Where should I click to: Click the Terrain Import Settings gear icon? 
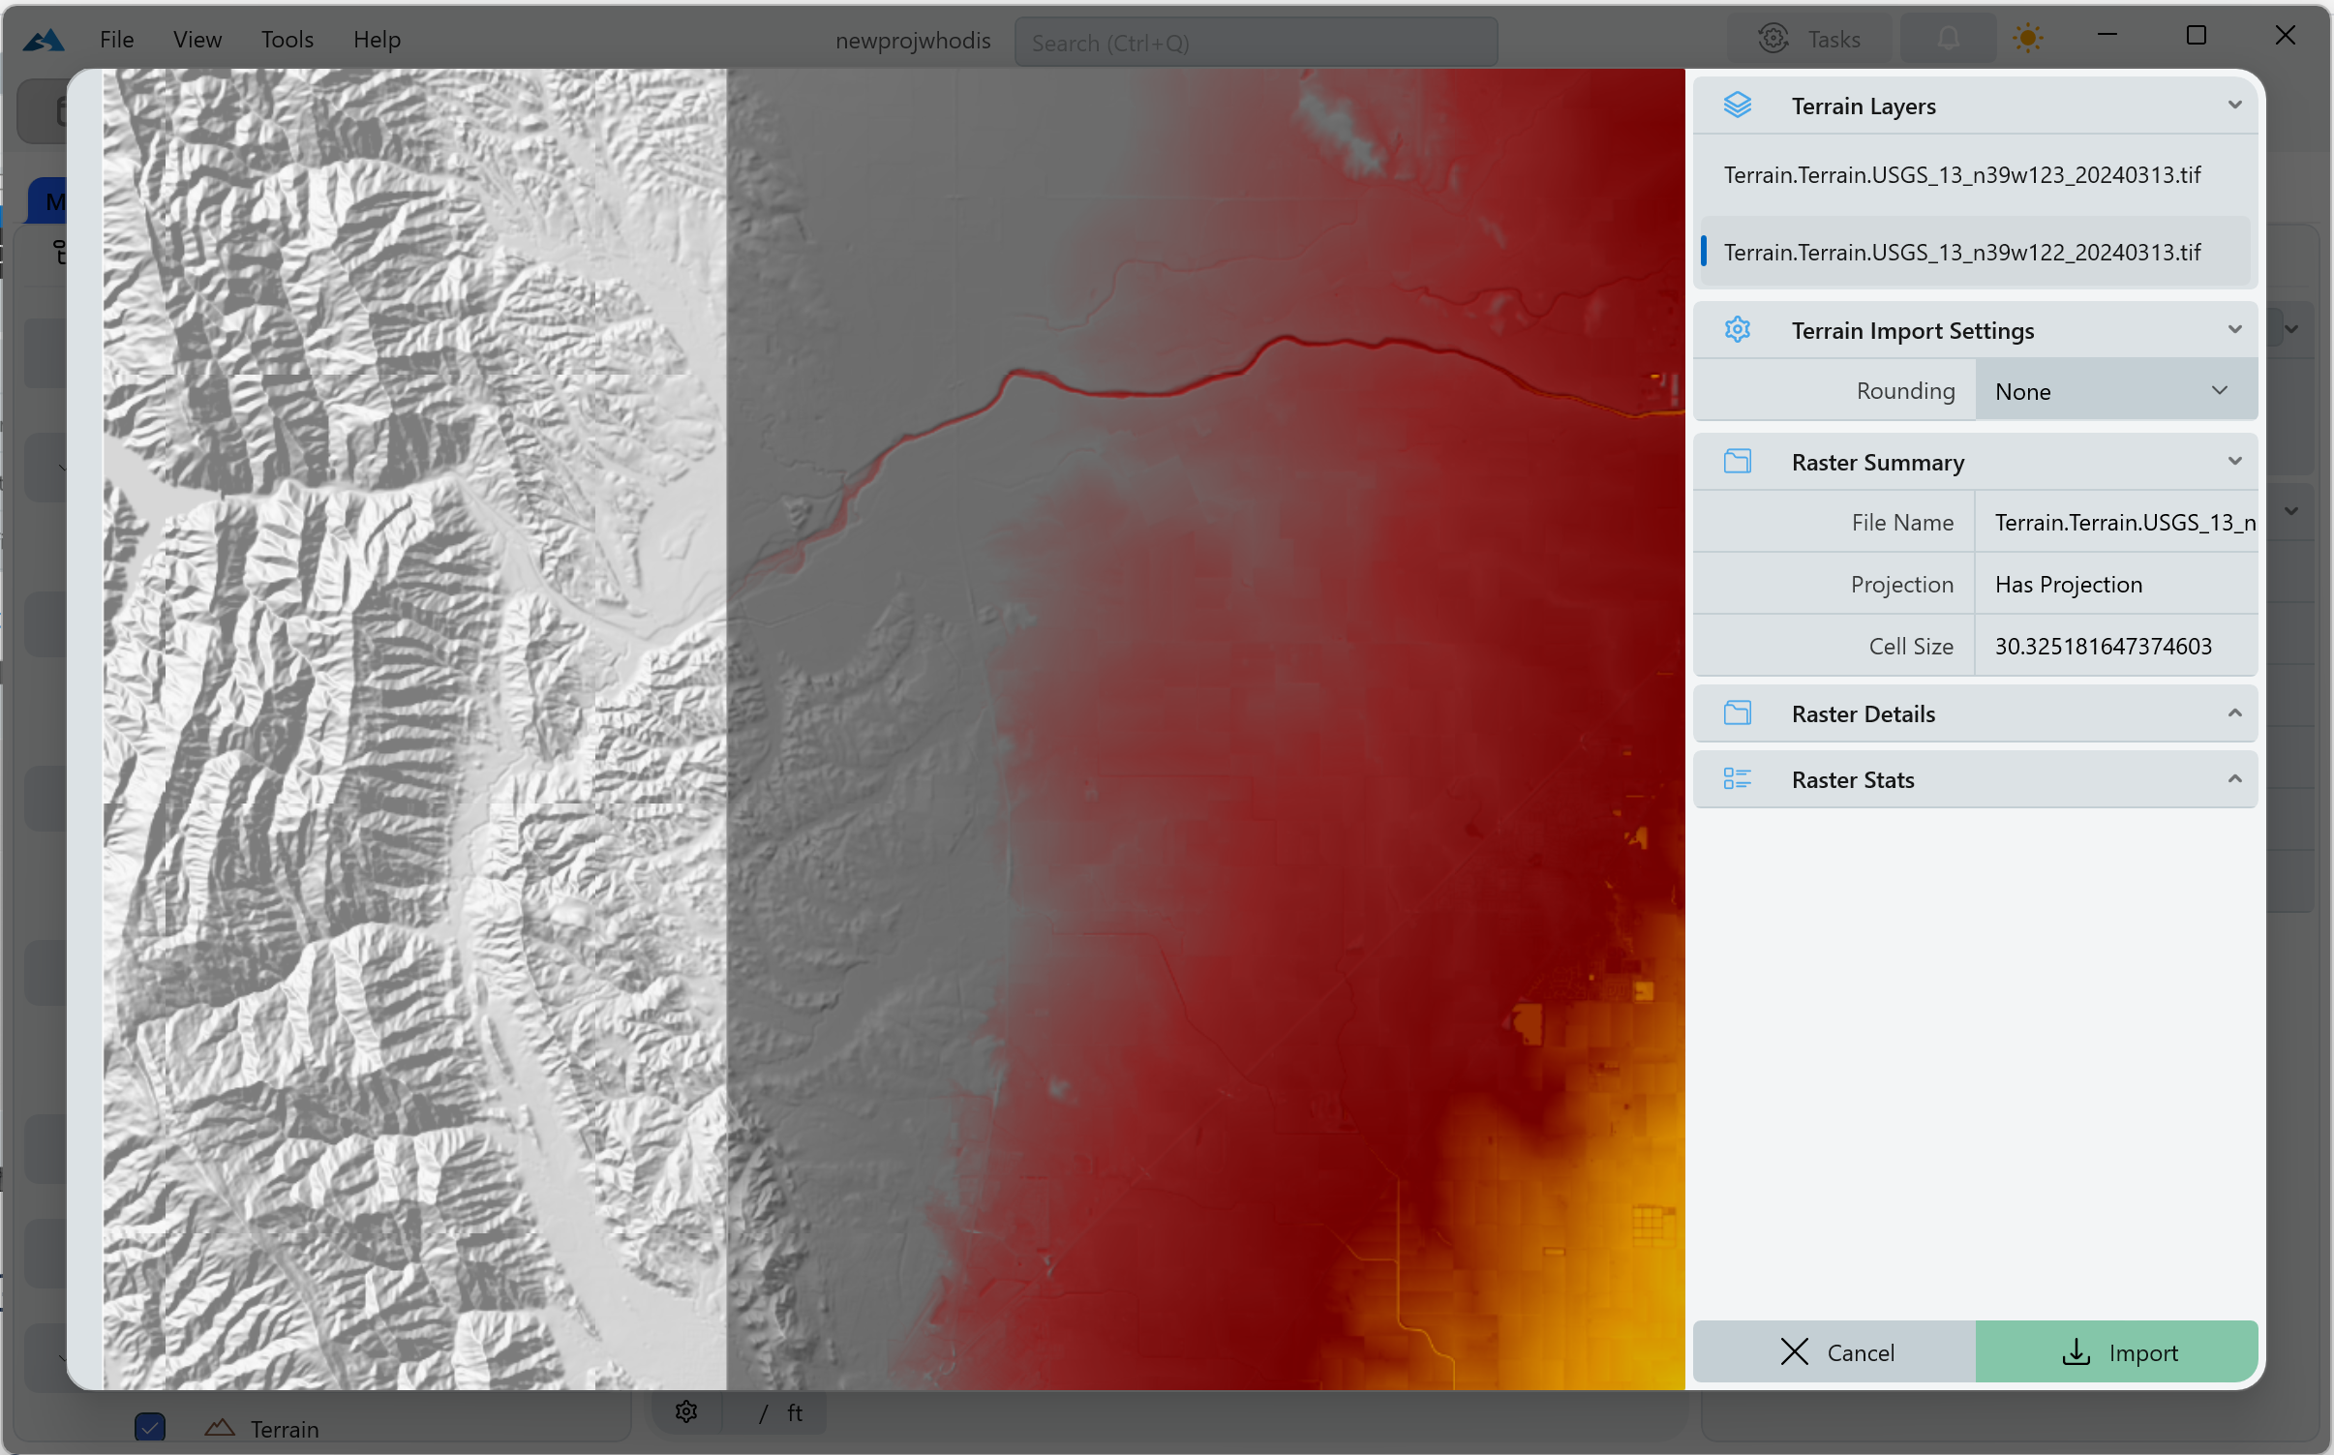pyautogui.click(x=1738, y=330)
